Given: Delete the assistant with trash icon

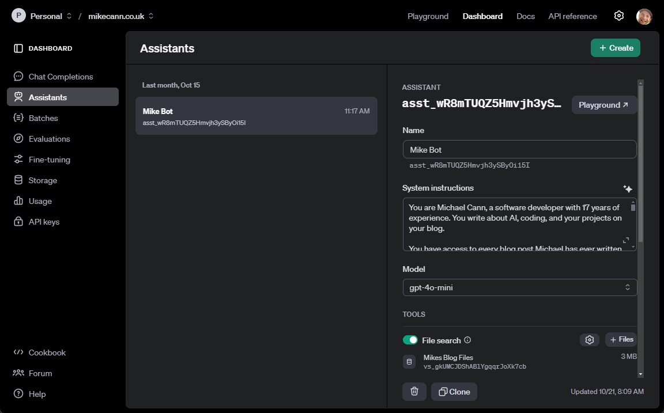Looking at the screenshot, I should (x=414, y=392).
